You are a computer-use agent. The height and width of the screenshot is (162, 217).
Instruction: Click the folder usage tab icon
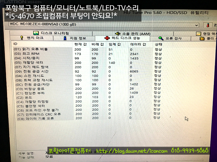[202, 38]
